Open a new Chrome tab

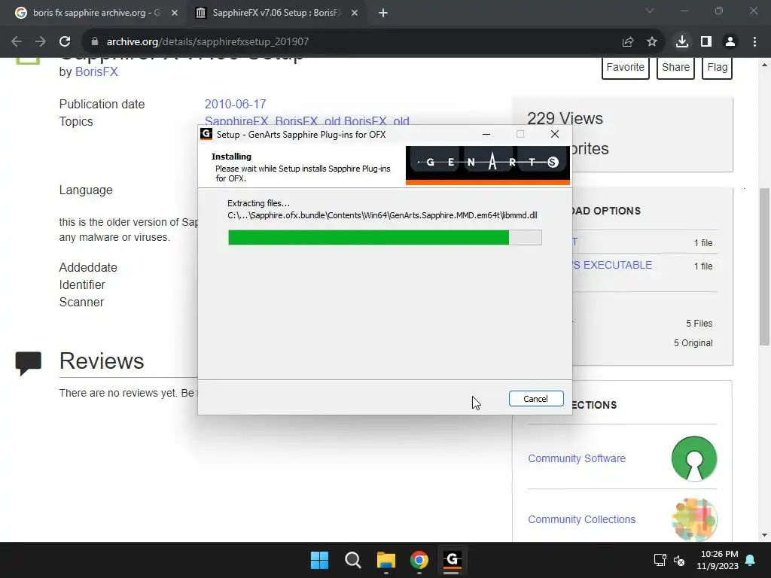pos(383,13)
